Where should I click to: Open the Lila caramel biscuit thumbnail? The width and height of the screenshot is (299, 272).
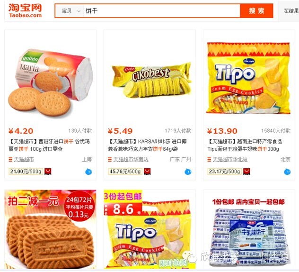tap(50, 229)
